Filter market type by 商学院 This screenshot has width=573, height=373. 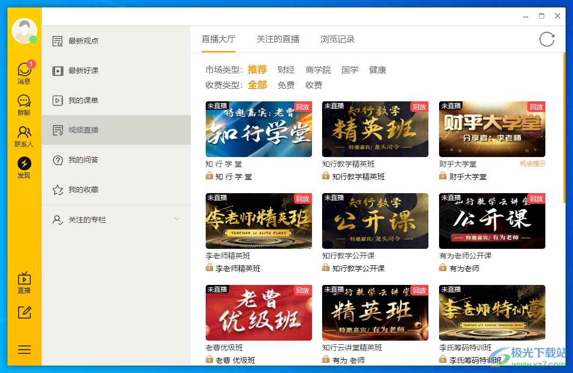pyautogui.click(x=318, y=70)
